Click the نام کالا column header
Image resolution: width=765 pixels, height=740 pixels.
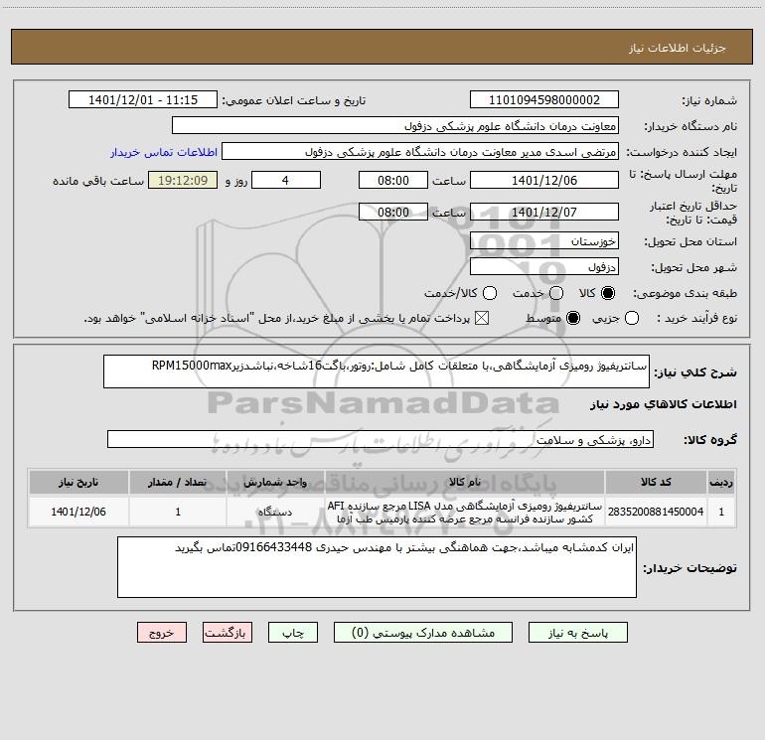465,482
